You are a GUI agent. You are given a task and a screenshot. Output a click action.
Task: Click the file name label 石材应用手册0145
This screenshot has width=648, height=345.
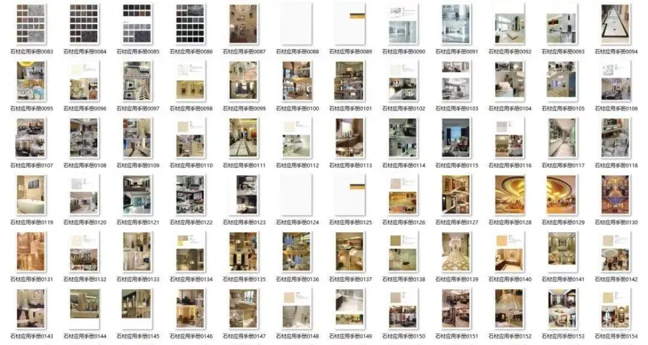(x=137, y=337)
